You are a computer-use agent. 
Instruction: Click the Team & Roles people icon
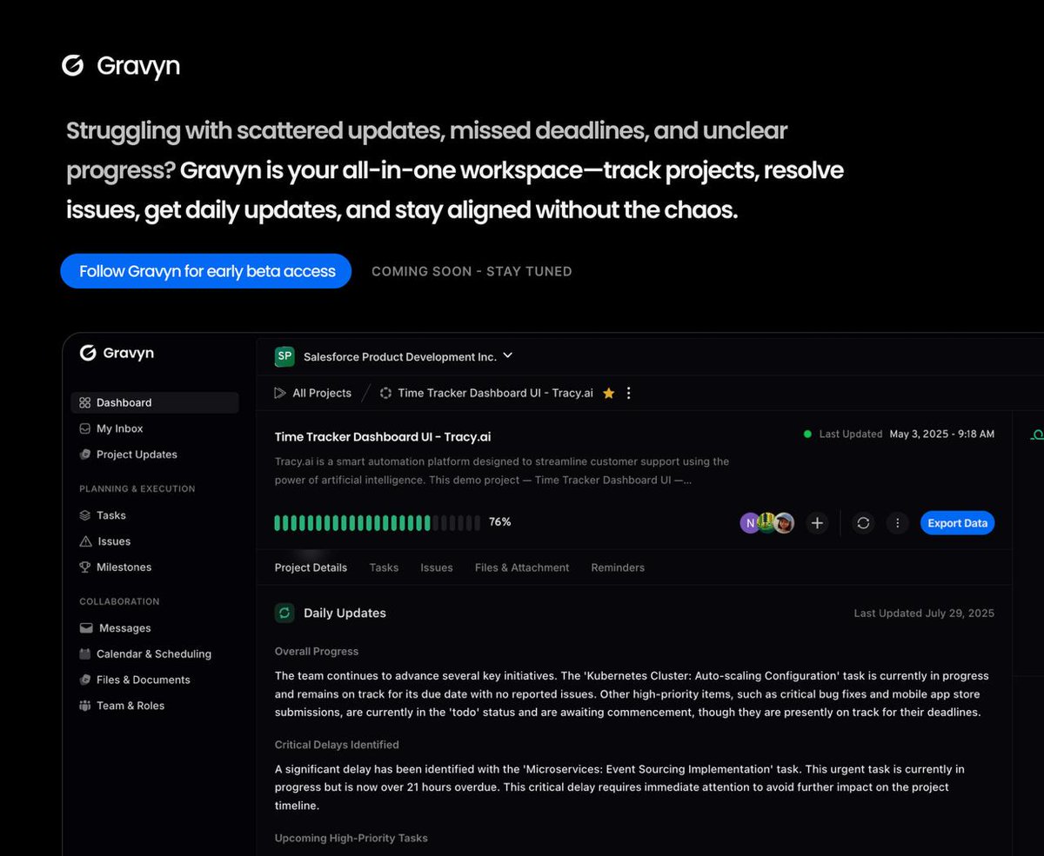pos(84,706)
